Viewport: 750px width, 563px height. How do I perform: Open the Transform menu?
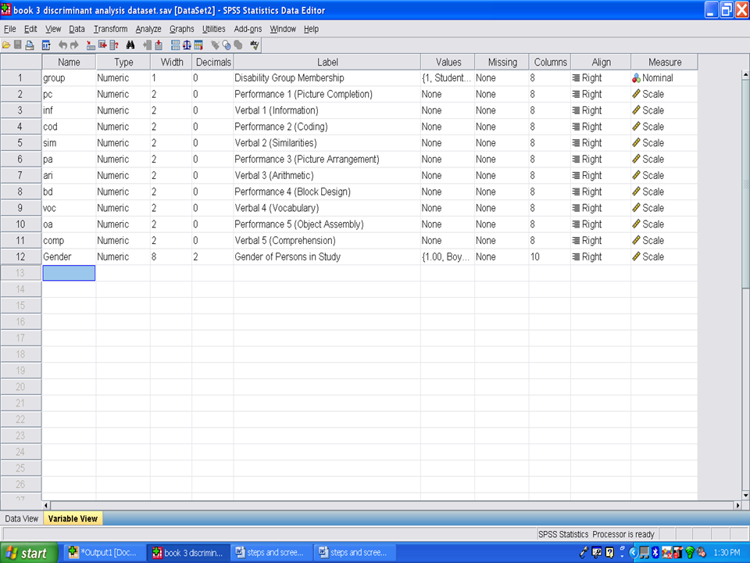point(110,29)
